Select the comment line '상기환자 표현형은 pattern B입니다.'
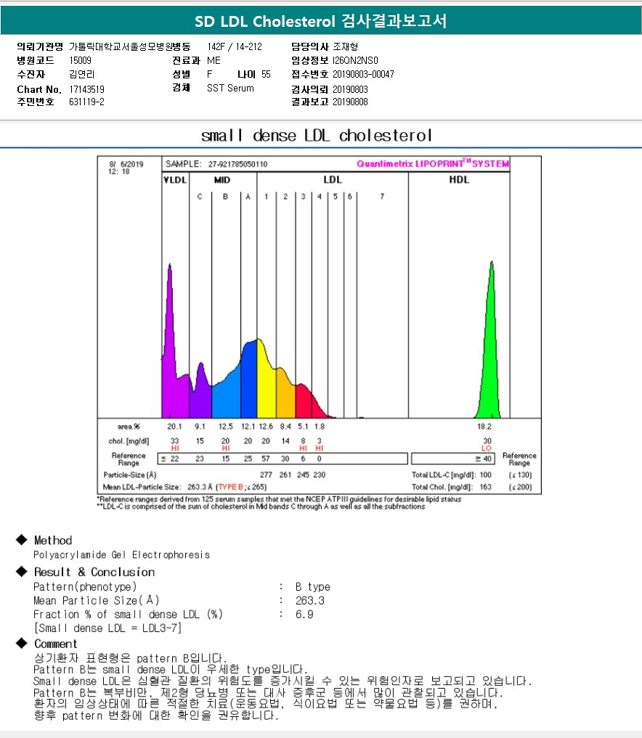 click(131, 658)
